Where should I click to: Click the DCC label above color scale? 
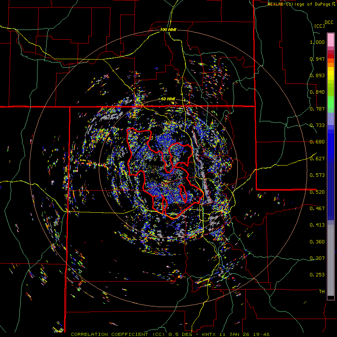[329, 22]
